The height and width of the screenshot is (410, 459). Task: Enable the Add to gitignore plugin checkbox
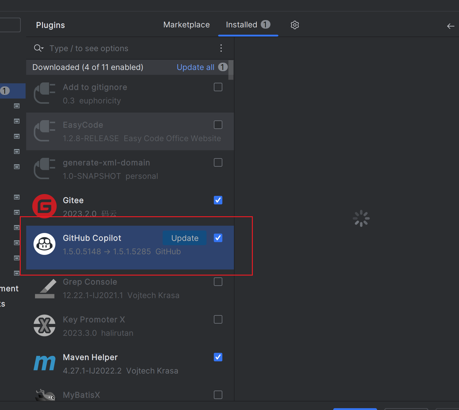point(218,87)
